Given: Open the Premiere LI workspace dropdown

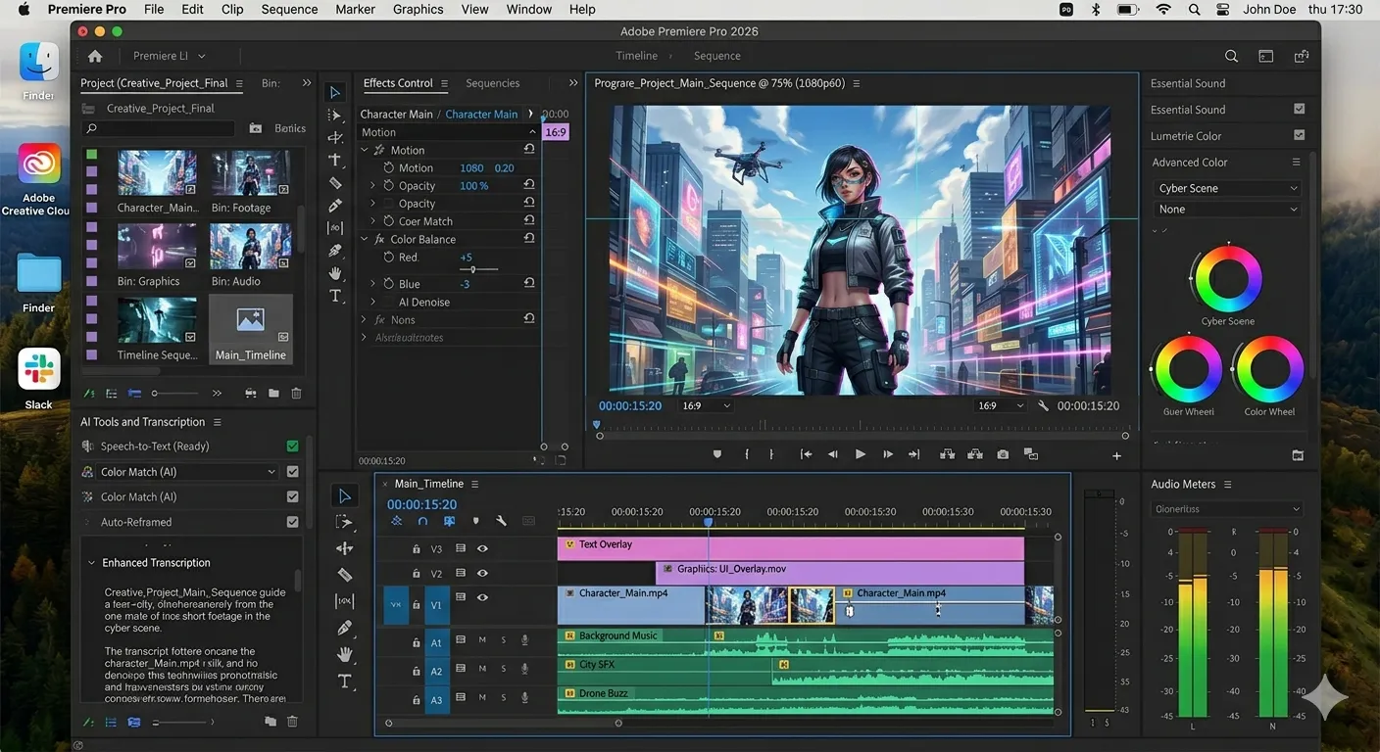Looking at the screenshot, I should click(170, 56).
